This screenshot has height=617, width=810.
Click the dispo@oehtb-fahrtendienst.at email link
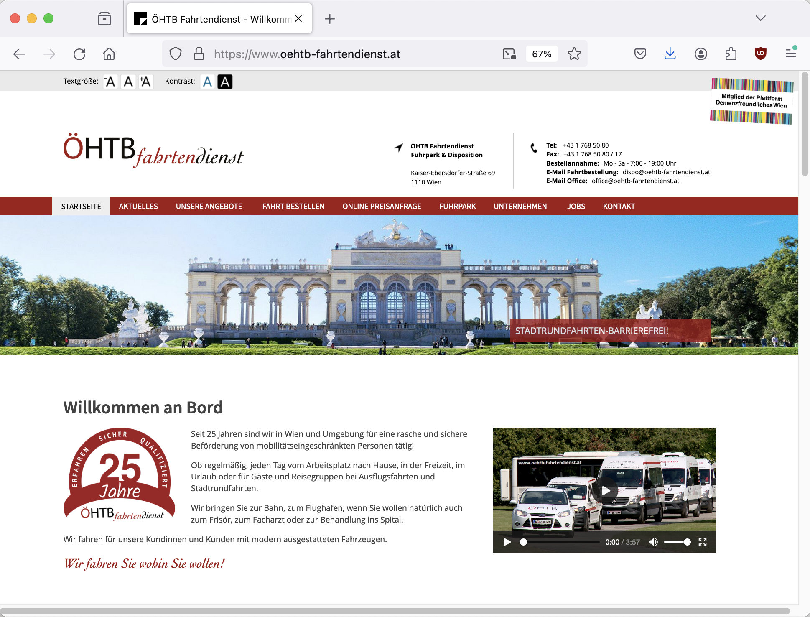(666, 172)
